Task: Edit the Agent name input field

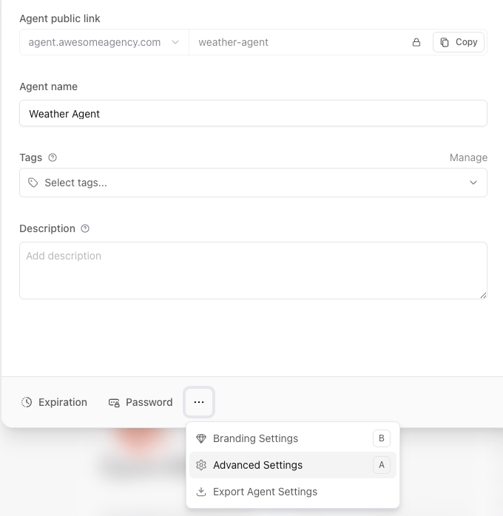Action: point(253,113)
